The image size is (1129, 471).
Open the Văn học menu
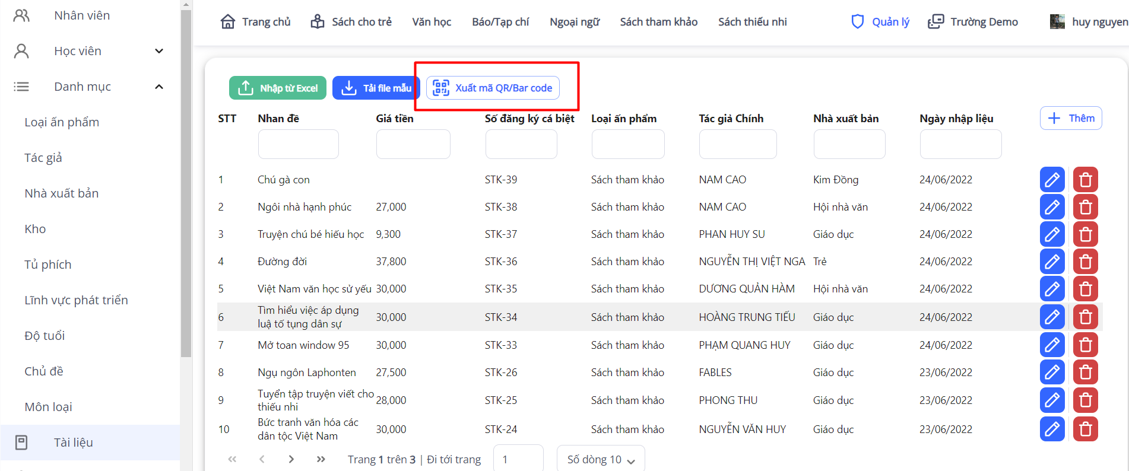[x=432, y=22]
